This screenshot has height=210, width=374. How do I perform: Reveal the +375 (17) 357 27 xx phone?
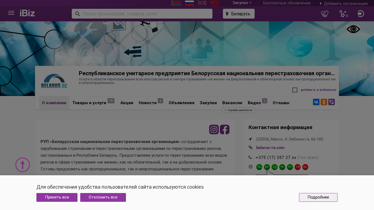pyautogui.click(x=276, y=157)
